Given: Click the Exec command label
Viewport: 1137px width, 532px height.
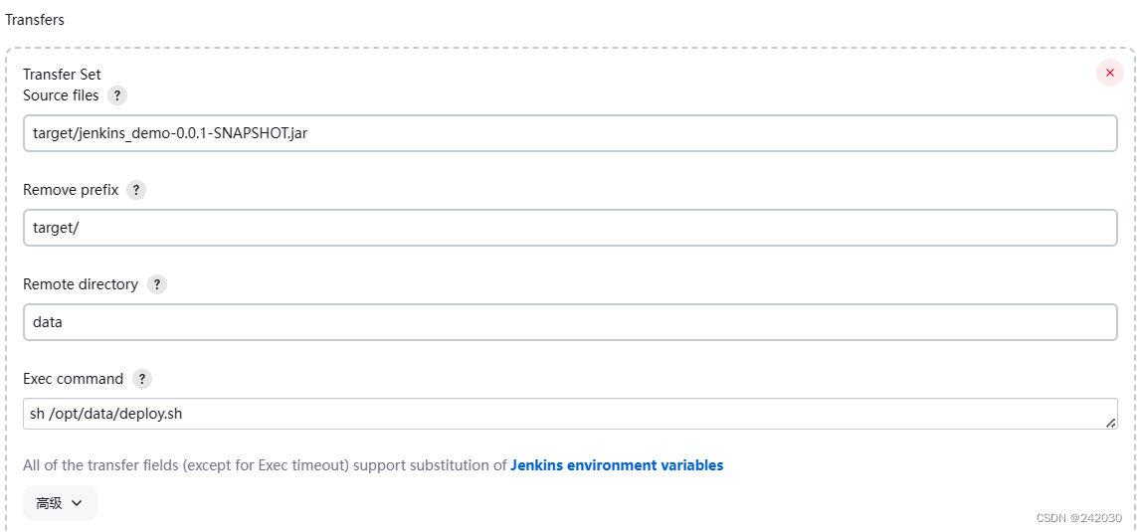Looking at the screenshot, I should 73,379.
